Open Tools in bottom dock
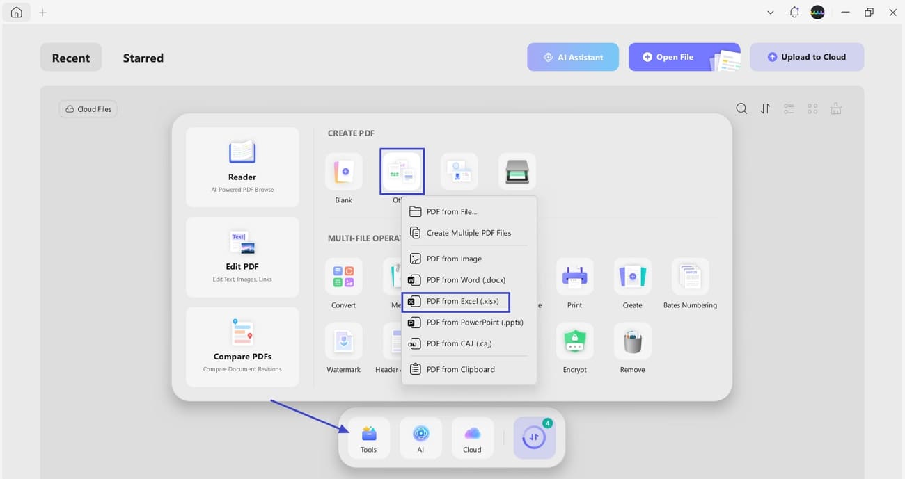 (x=369, y=439)
